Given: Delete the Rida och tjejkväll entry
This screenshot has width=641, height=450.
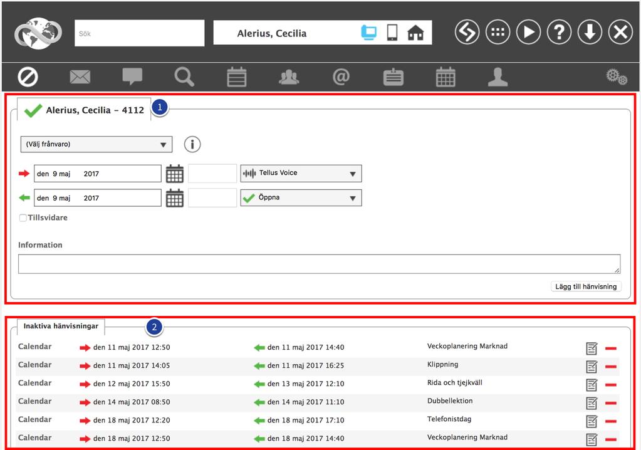Looking at the screenshot, I should tap(611, 385).
